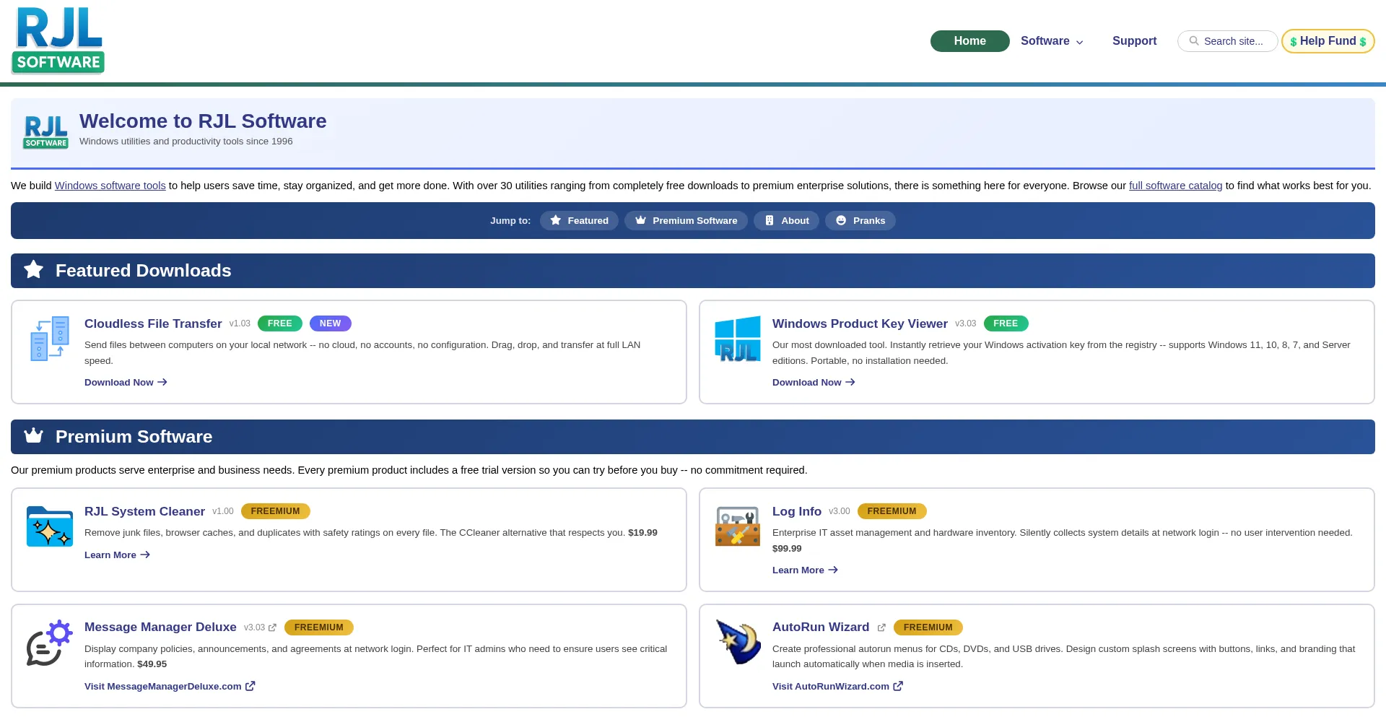Click the Windows Product Key Viewer logo icon
The height and width of the screenshot is (717, 1386).
pos(737,339)
